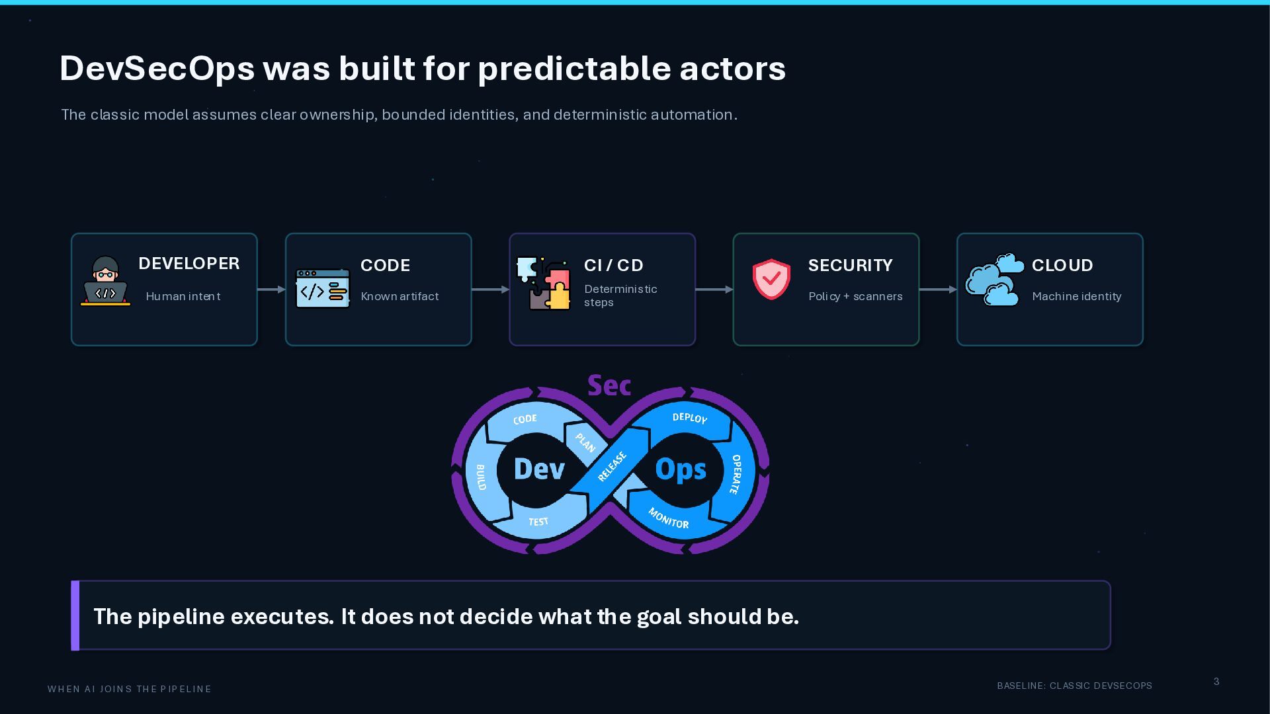Screen dimensions: 1270x714
Task: Click the slide title about predictable actors
Action: [x=423, y=68]
